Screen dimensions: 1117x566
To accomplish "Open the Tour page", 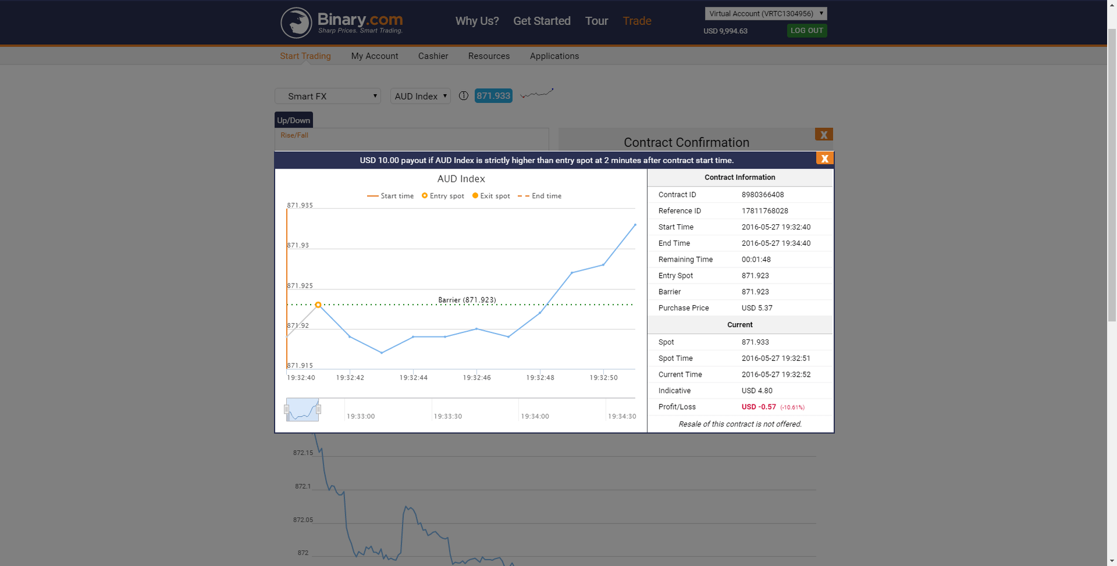I will [x=596, y=21].
